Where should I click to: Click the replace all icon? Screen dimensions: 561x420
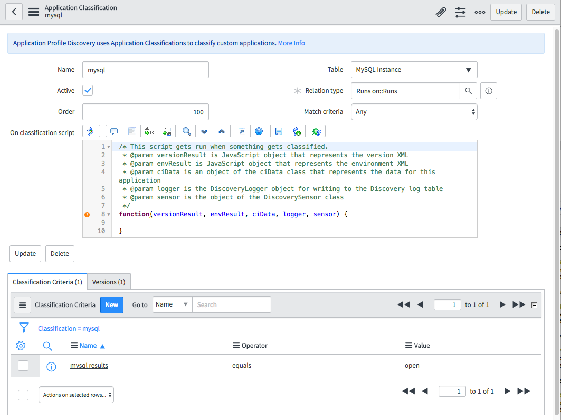pos(167,131)
